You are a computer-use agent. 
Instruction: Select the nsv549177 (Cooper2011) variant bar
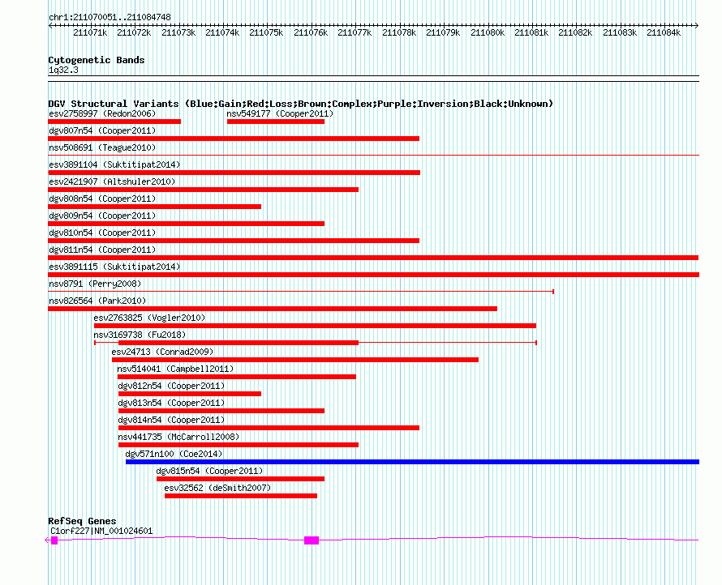pyautogui.click(x=275, y=122)
